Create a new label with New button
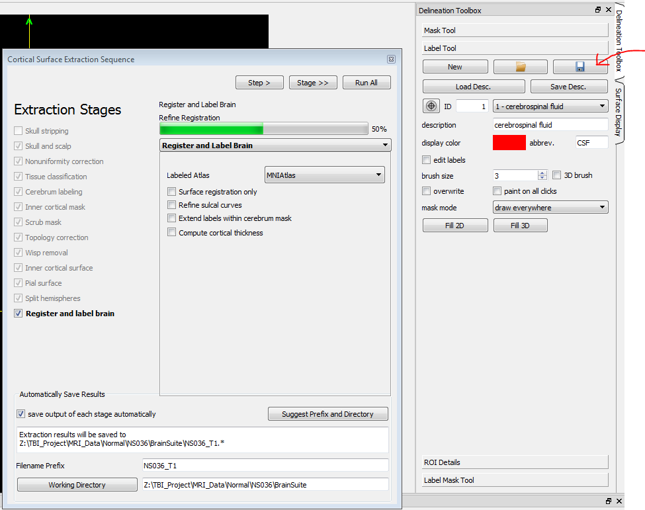645x510 pixels. pos(455,67)
